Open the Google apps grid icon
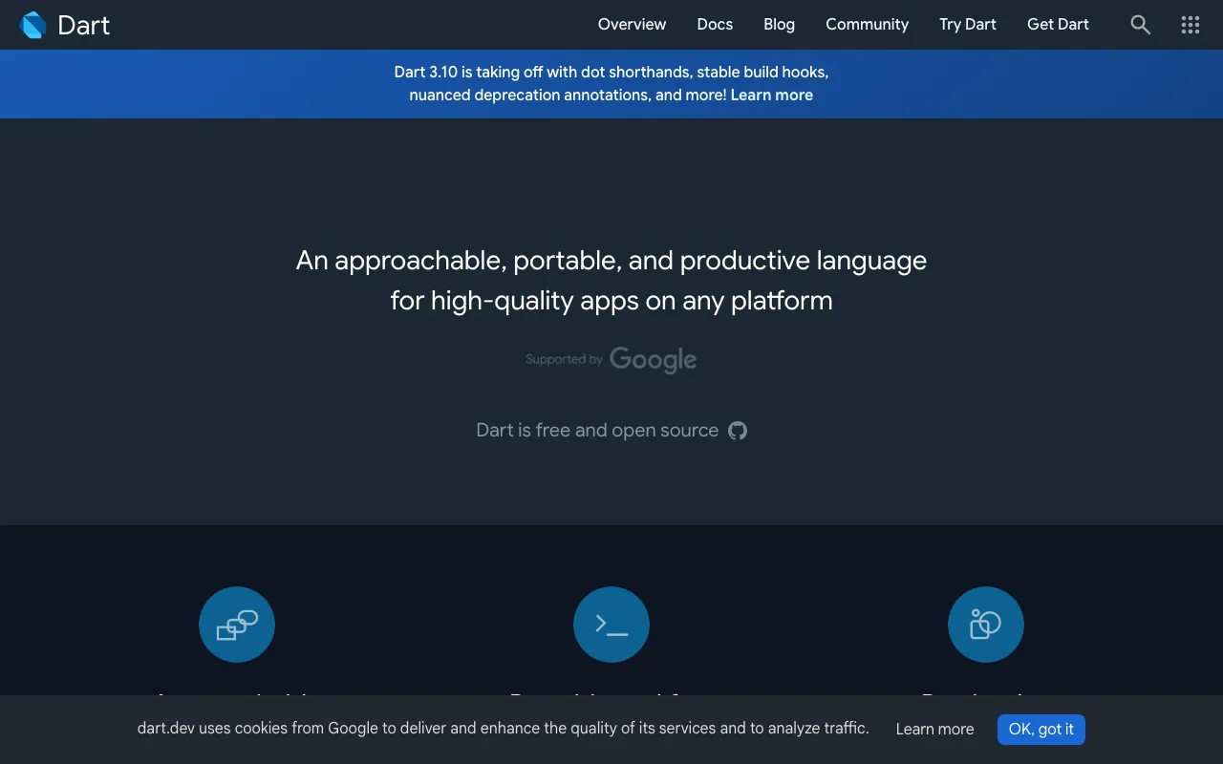Viewport: 1223px width, 764px height. tap(1190, 25)
